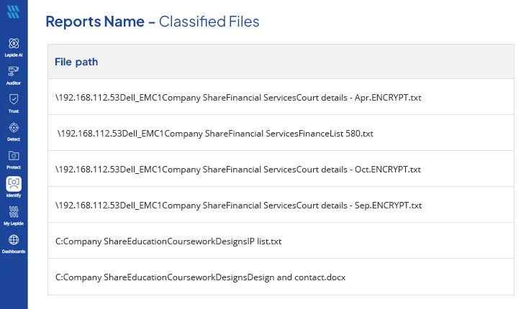Click the Lepide logo at sidebar top

tap(14, 11)
